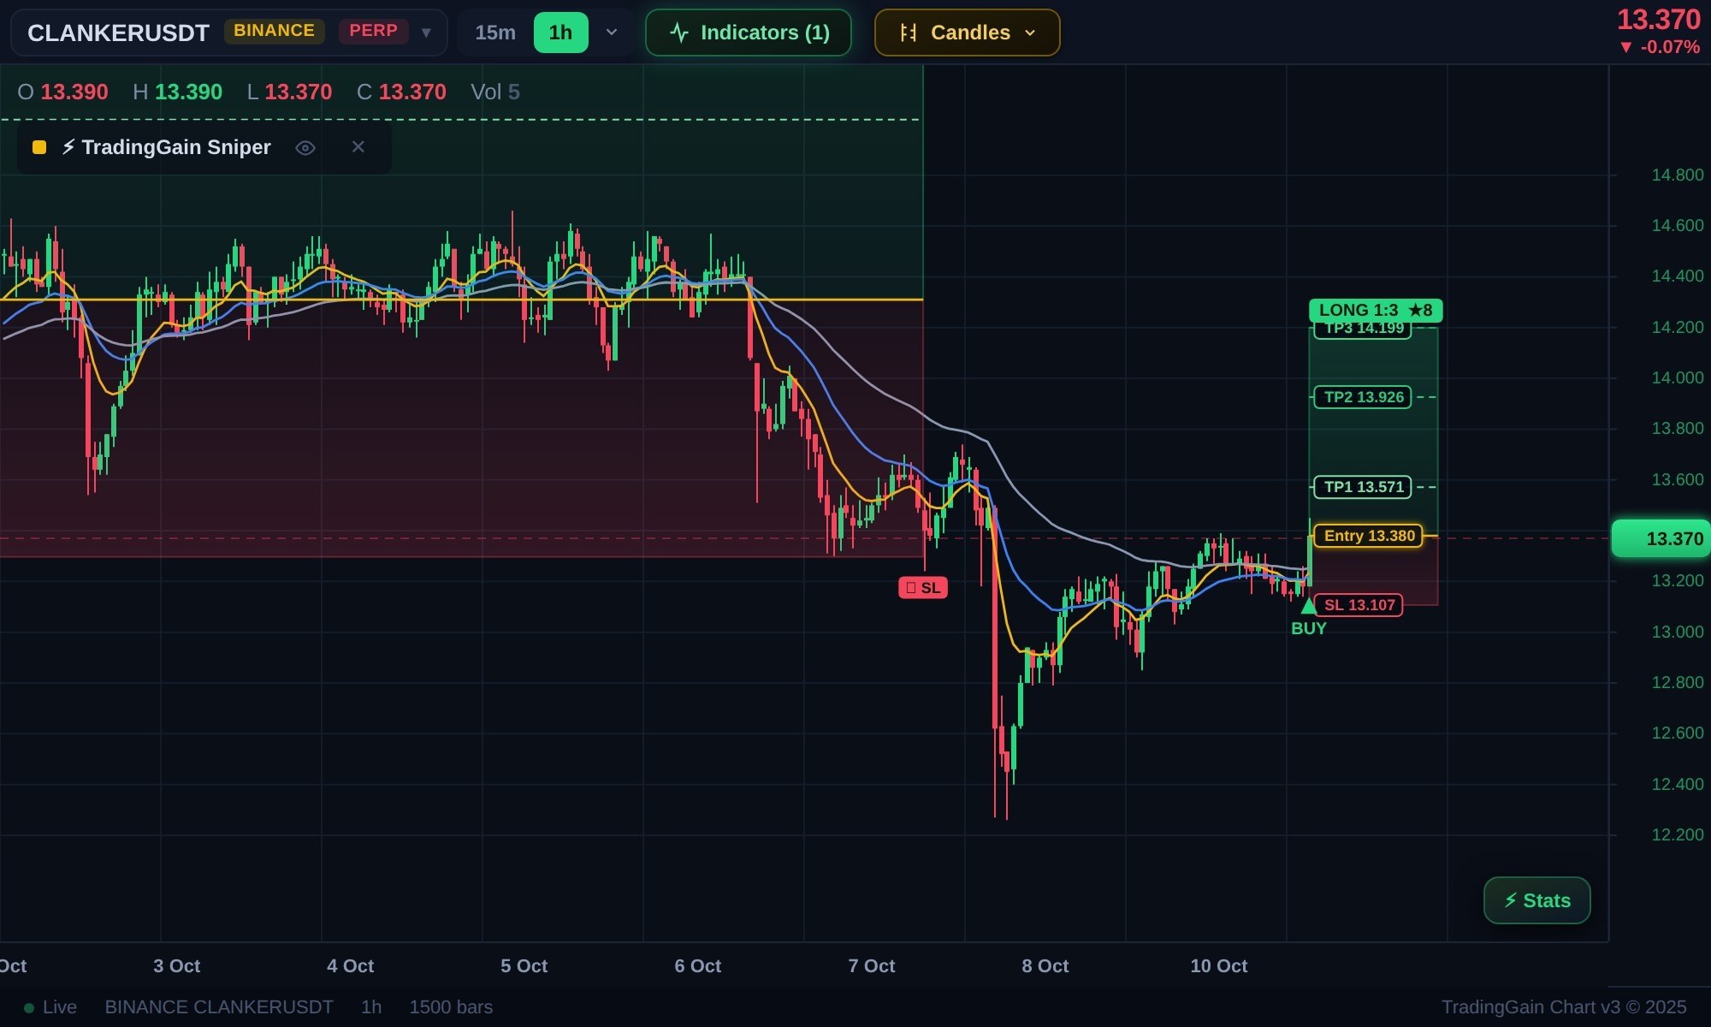Click the SL 13.107 stop-loss label
Image resolution: width=1711 pixels, height=1027 pixels.
tap(1359, 605)
